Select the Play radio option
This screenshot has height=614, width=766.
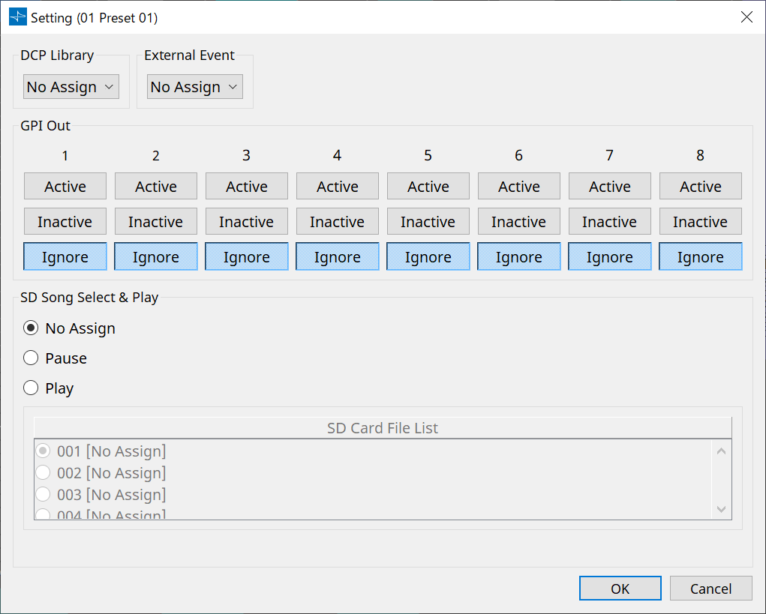(x=32, y=388)
